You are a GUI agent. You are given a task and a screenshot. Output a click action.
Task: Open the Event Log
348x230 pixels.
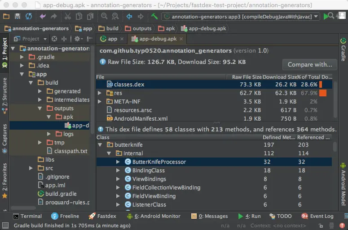pos(317,216)
